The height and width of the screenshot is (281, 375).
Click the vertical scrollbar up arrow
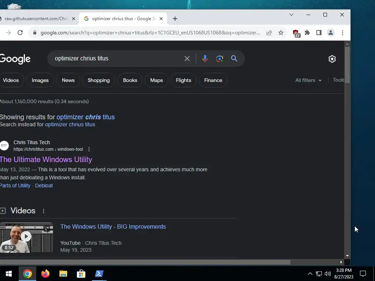[x=347, y=44]
